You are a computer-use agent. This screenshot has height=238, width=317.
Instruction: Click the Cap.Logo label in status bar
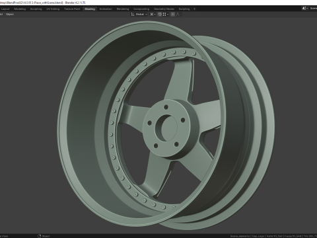pyautogui.click(x=258, y=236)
